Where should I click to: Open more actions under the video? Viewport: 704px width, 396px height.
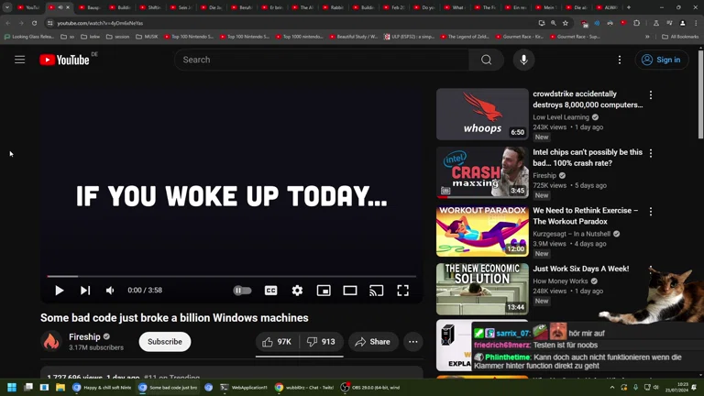click(413, 342)
